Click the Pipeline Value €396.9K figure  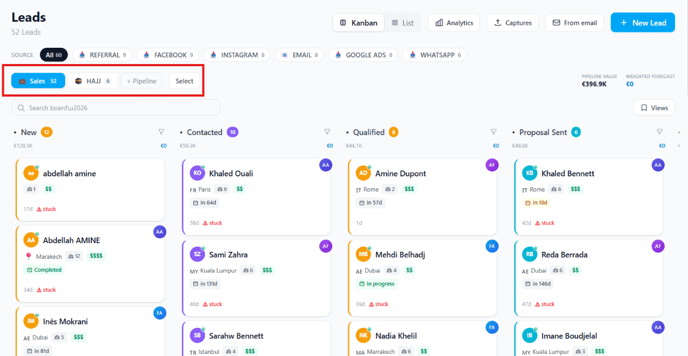(595, 84)
